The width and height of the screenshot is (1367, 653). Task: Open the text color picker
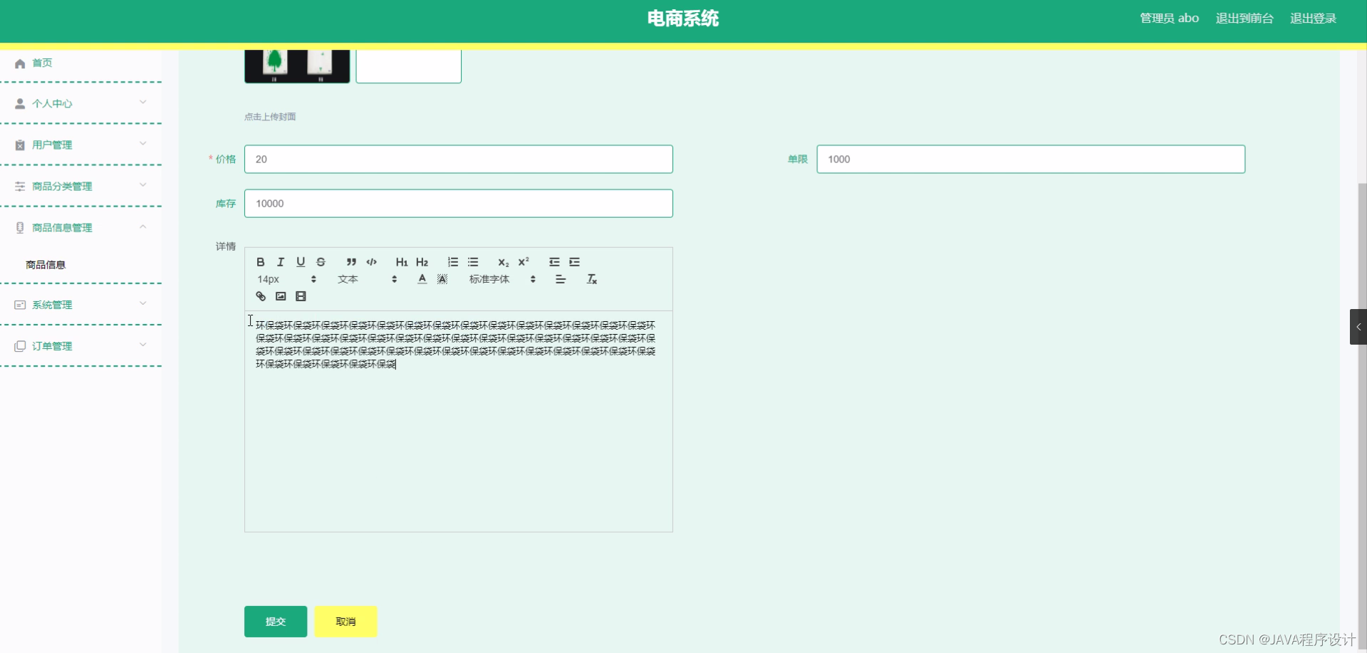(x=422, y=279)
